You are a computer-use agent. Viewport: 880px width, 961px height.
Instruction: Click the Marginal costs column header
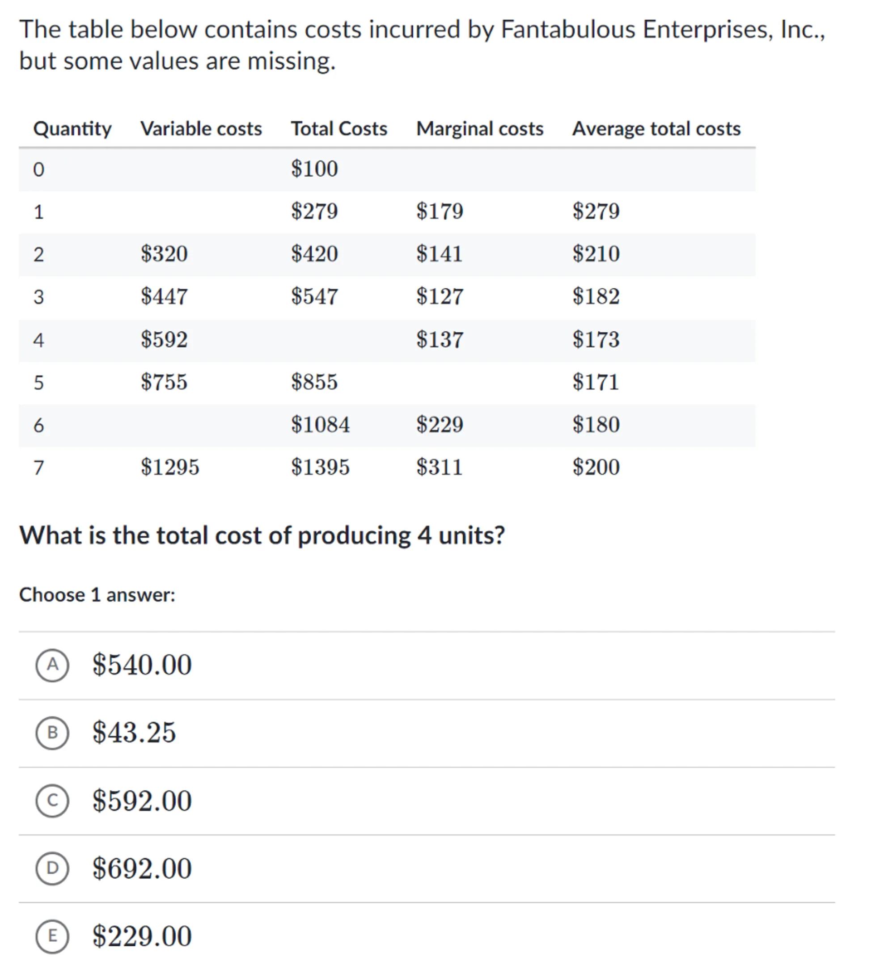click(x=480, y=129)
